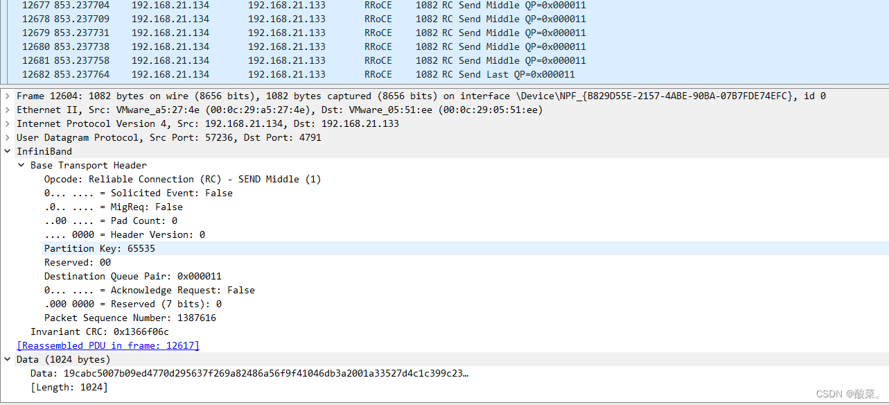Collapse the InfiniBand protocol section
Viewport: 889px width, 405px height.
8,150
